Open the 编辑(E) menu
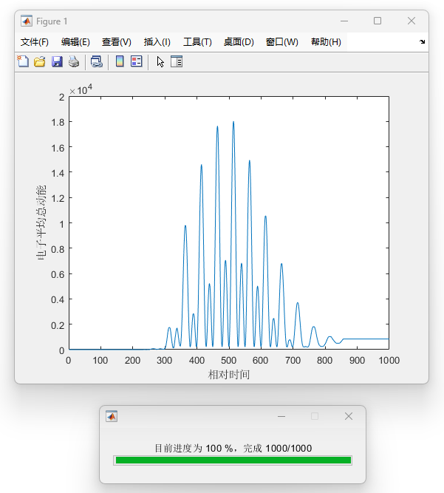Viewport: 444px width, 493px height. click(75, 42)
